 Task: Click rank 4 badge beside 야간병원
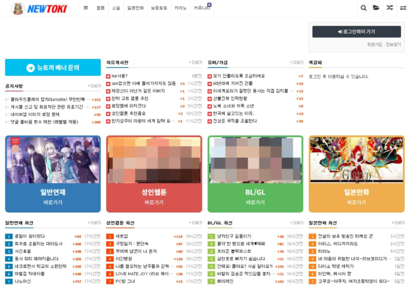(x=110, y=259)
